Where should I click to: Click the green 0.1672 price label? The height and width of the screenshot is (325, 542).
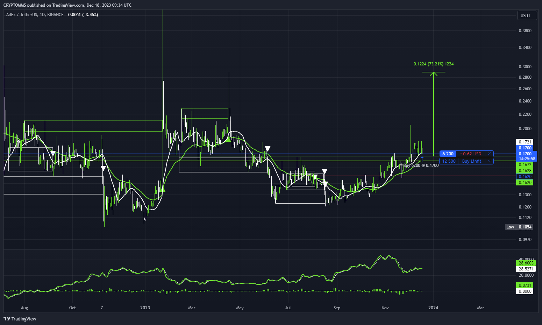click(525, 164)
